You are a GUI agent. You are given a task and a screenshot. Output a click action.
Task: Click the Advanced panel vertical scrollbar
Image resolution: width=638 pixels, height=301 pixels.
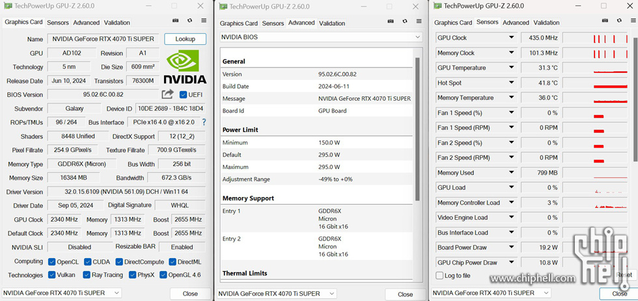tap(417, 128)
